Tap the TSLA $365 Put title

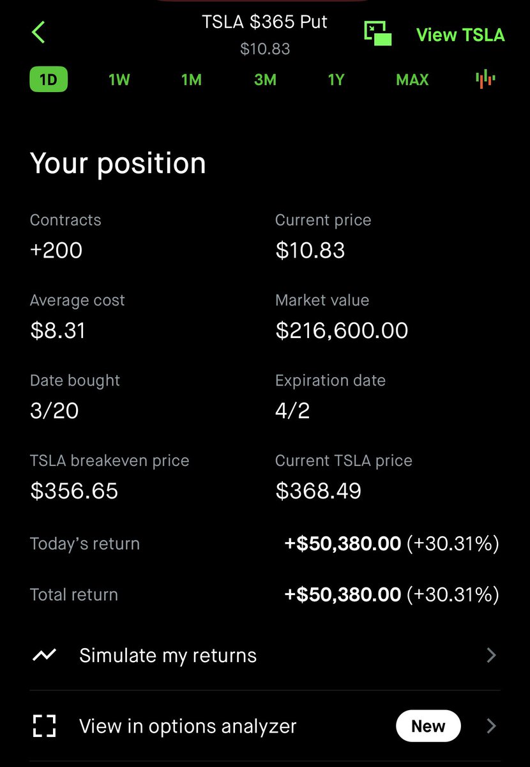(265, 22)
